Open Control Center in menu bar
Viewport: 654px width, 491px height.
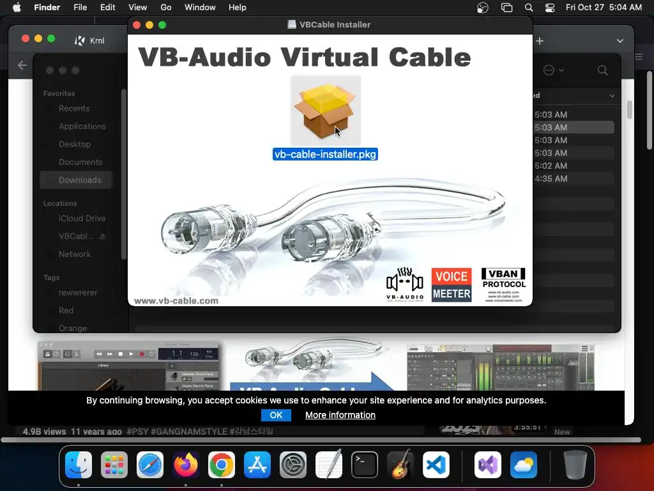pyautogui.click(x=550, y=8)
